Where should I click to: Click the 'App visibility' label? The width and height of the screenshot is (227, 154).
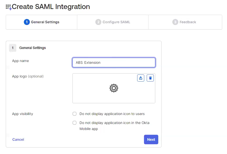(x=23, y=114)
